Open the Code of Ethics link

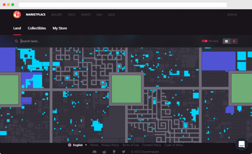(x=174, y=145)
